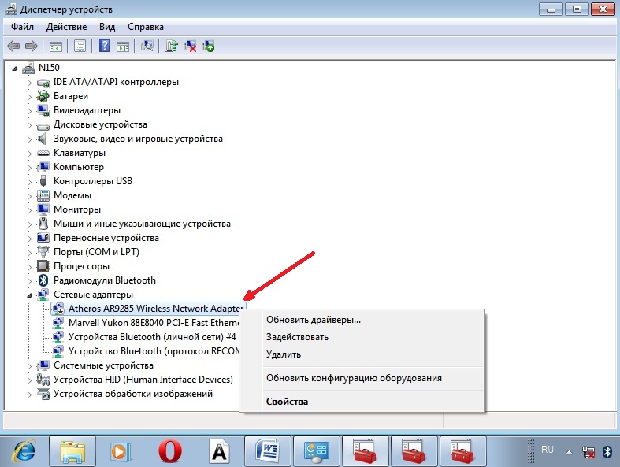Launch Microsoft Word from the taskbar
620x467 pixels.
point(268,451)
